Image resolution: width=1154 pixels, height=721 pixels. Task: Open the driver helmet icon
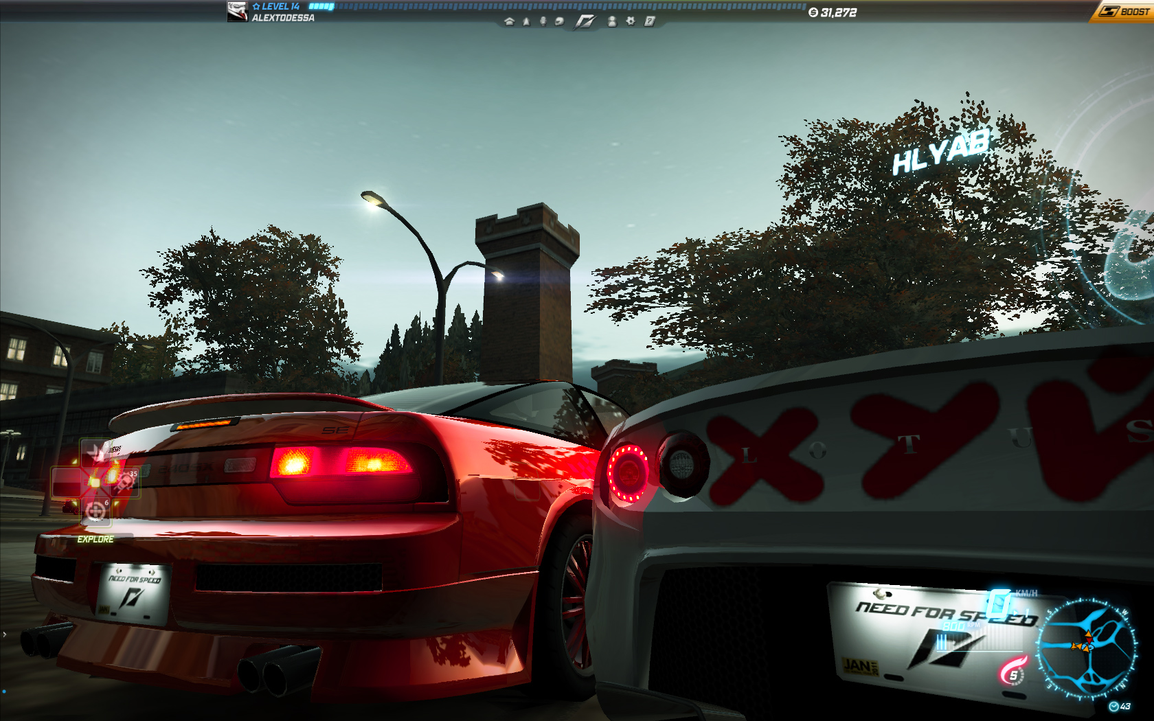(559, 21)
